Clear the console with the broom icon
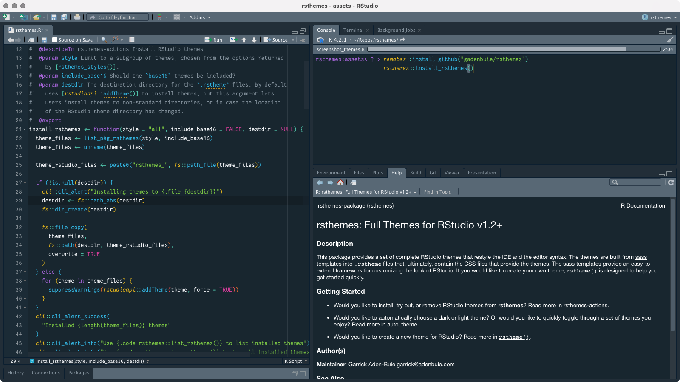This screenshot has height=382, width=680. (x=670, y=39)
